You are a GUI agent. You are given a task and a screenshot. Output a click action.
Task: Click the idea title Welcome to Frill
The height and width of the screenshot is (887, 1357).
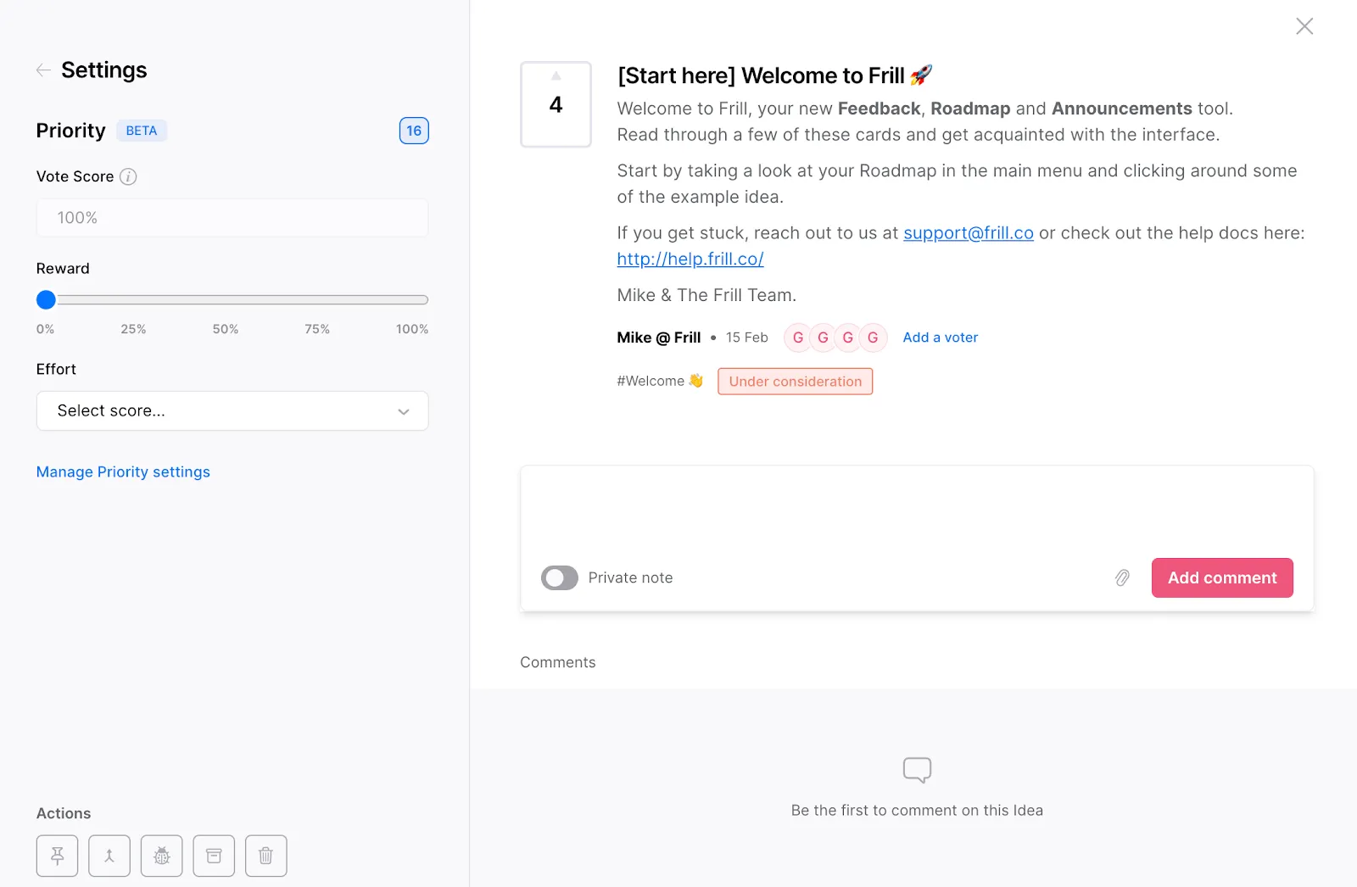(x=775, y=75)
